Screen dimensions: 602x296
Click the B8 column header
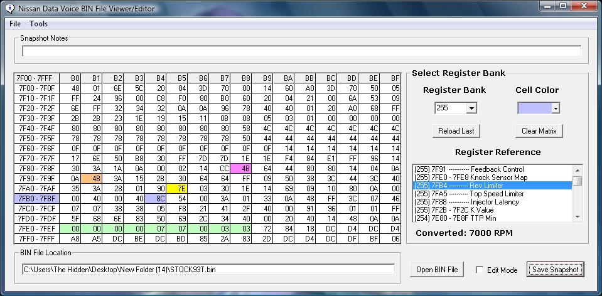(240, 78)
